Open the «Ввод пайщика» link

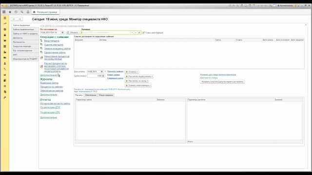[x=52, y=41]
